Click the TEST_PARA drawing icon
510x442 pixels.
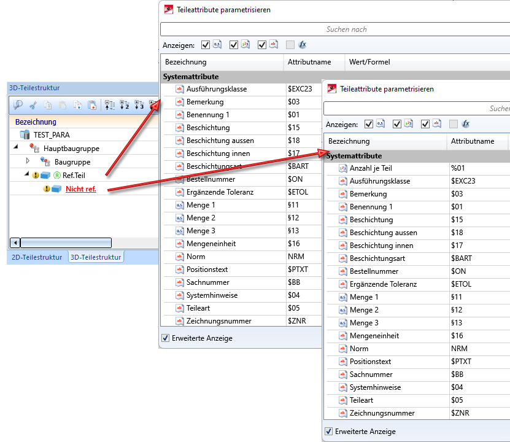coord(25,135)
